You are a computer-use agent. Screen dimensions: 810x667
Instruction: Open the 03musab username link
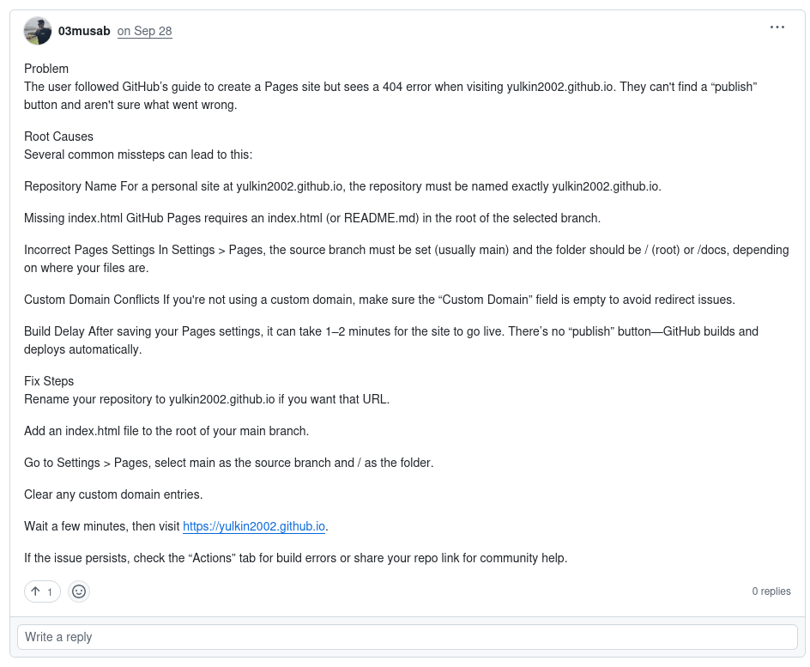click(x=84, y=31)
